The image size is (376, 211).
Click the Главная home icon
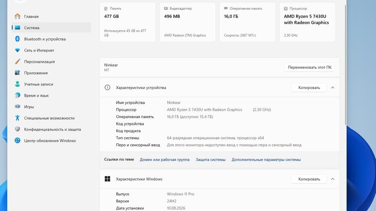[x=17, y=16]
